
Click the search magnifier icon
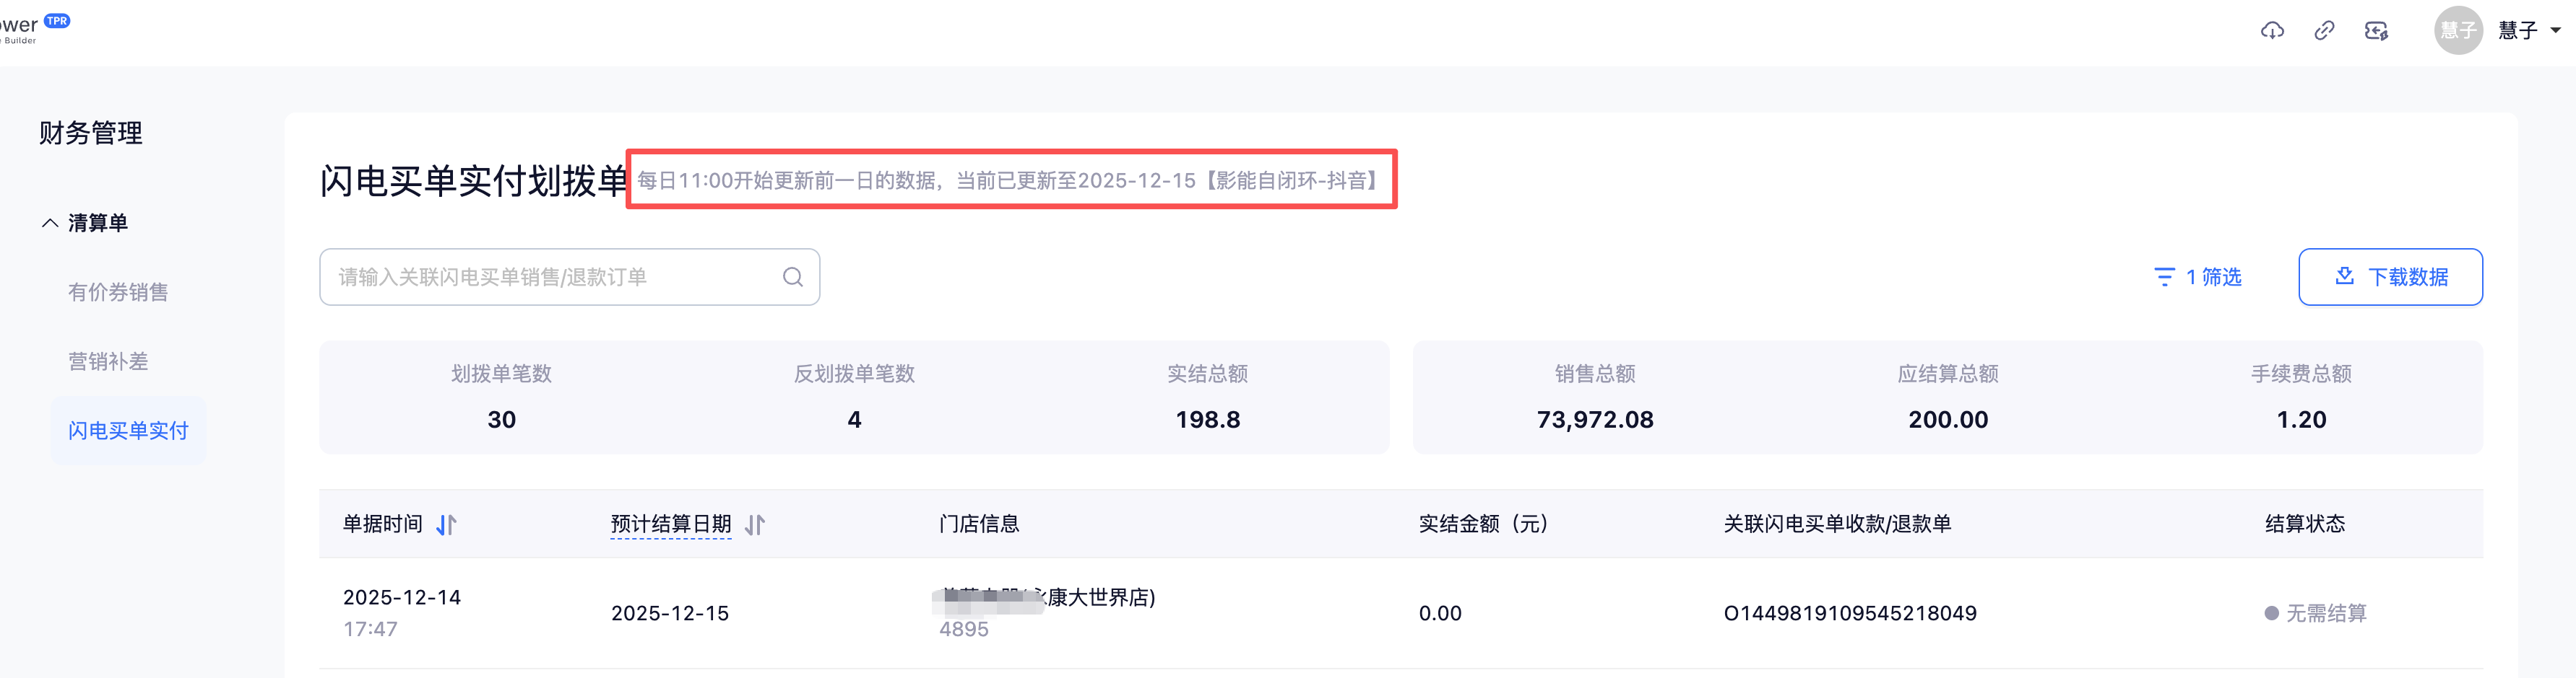click(x=793, y=278)
